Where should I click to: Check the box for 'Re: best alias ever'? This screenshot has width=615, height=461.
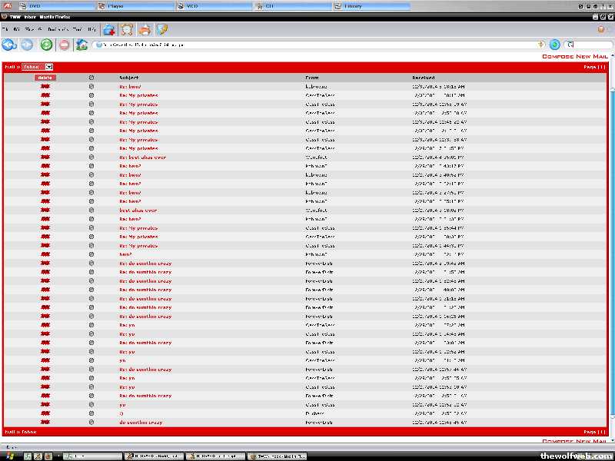pos(91,158)
